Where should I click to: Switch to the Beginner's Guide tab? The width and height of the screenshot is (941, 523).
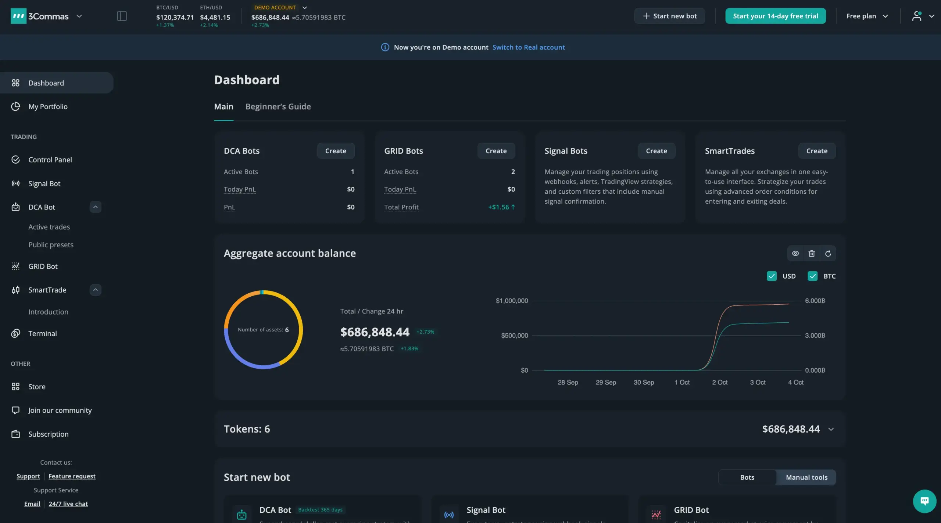[x=278, y=107]
